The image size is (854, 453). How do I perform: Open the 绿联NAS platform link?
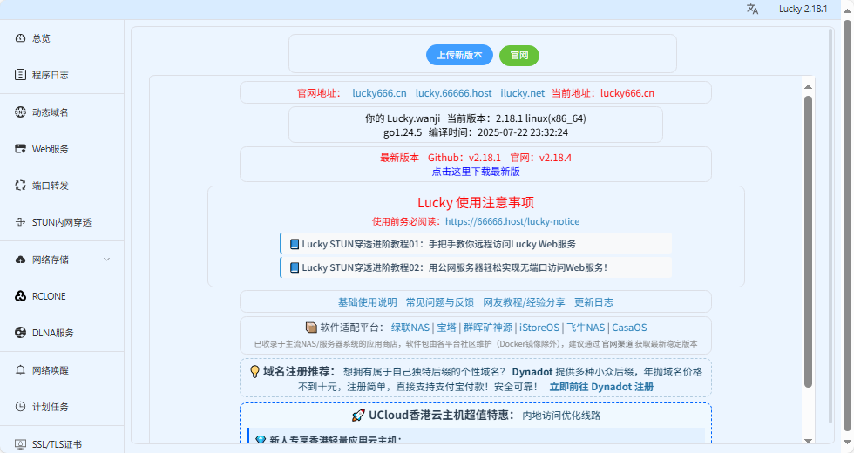tap(410, 328)
